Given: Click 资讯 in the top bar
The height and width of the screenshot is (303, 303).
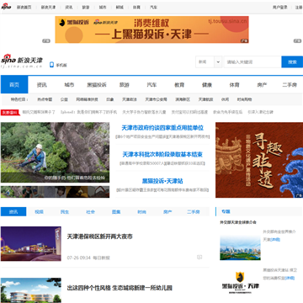Looking at the screenshot, I should [69, 8].
